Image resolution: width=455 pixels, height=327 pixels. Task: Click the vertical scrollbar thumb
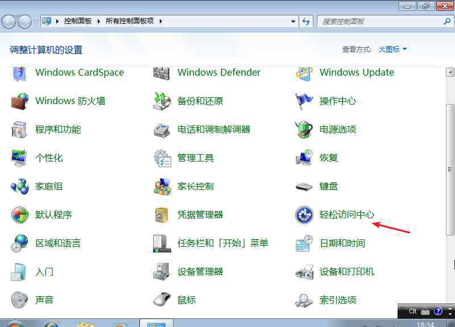pyautogui.click(x=450, y=169)
